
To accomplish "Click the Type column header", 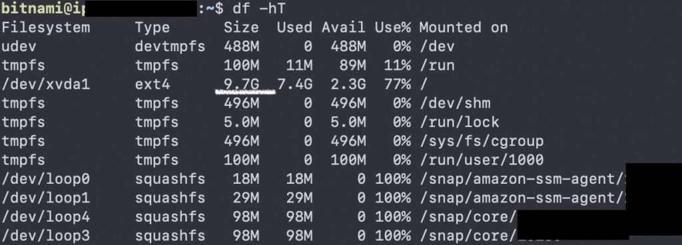I will coord(153,28).
